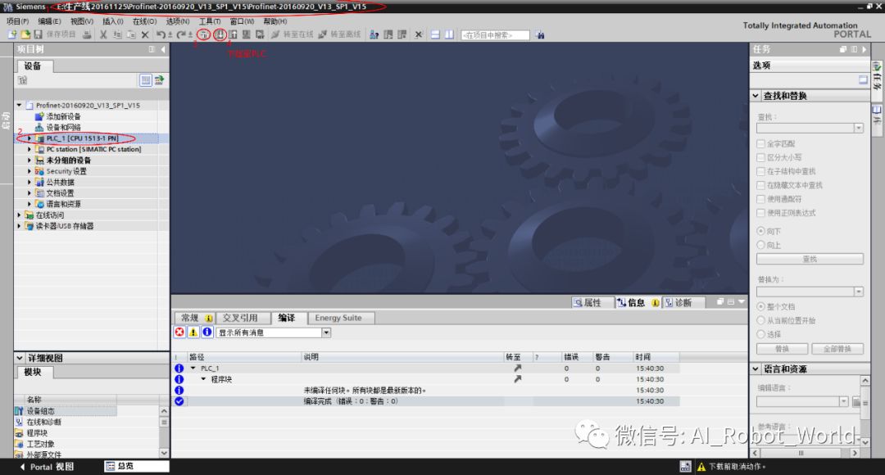Select the 从当前位置开始 radio option
The image size is (885, 475).
click(x=760, y=320)
